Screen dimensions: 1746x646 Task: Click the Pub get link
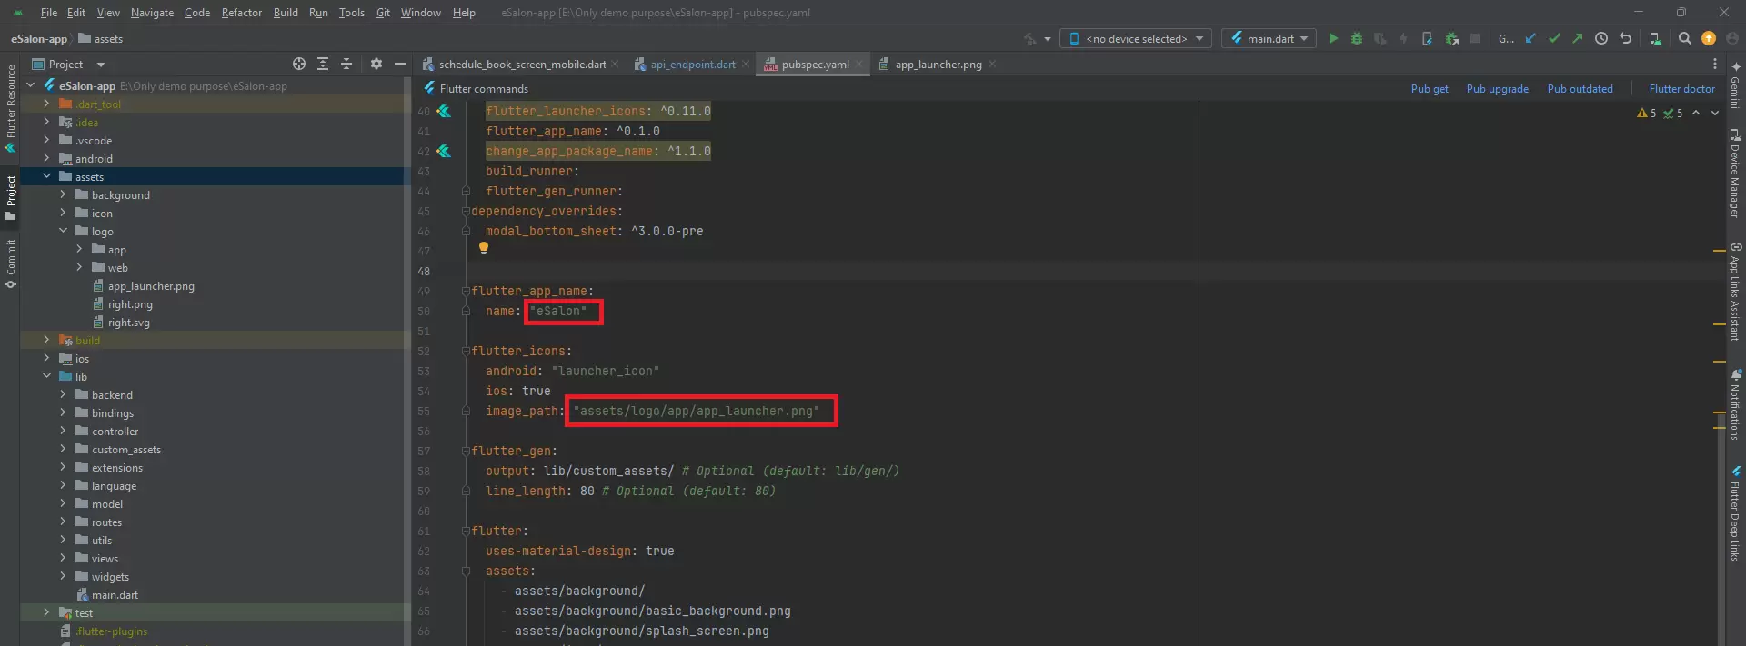[1429, 89]
